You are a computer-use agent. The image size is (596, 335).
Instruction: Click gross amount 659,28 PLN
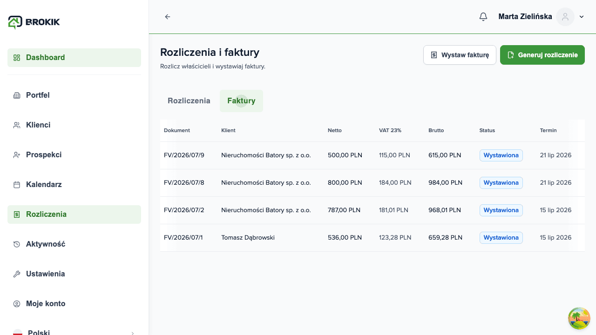click(x=445, y=238)
